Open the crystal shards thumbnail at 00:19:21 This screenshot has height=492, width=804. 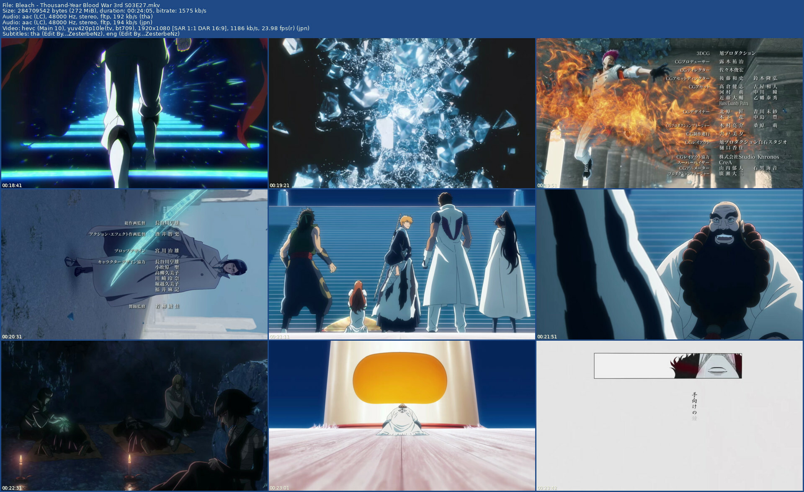pyautogui.click(x=402, y=113)
